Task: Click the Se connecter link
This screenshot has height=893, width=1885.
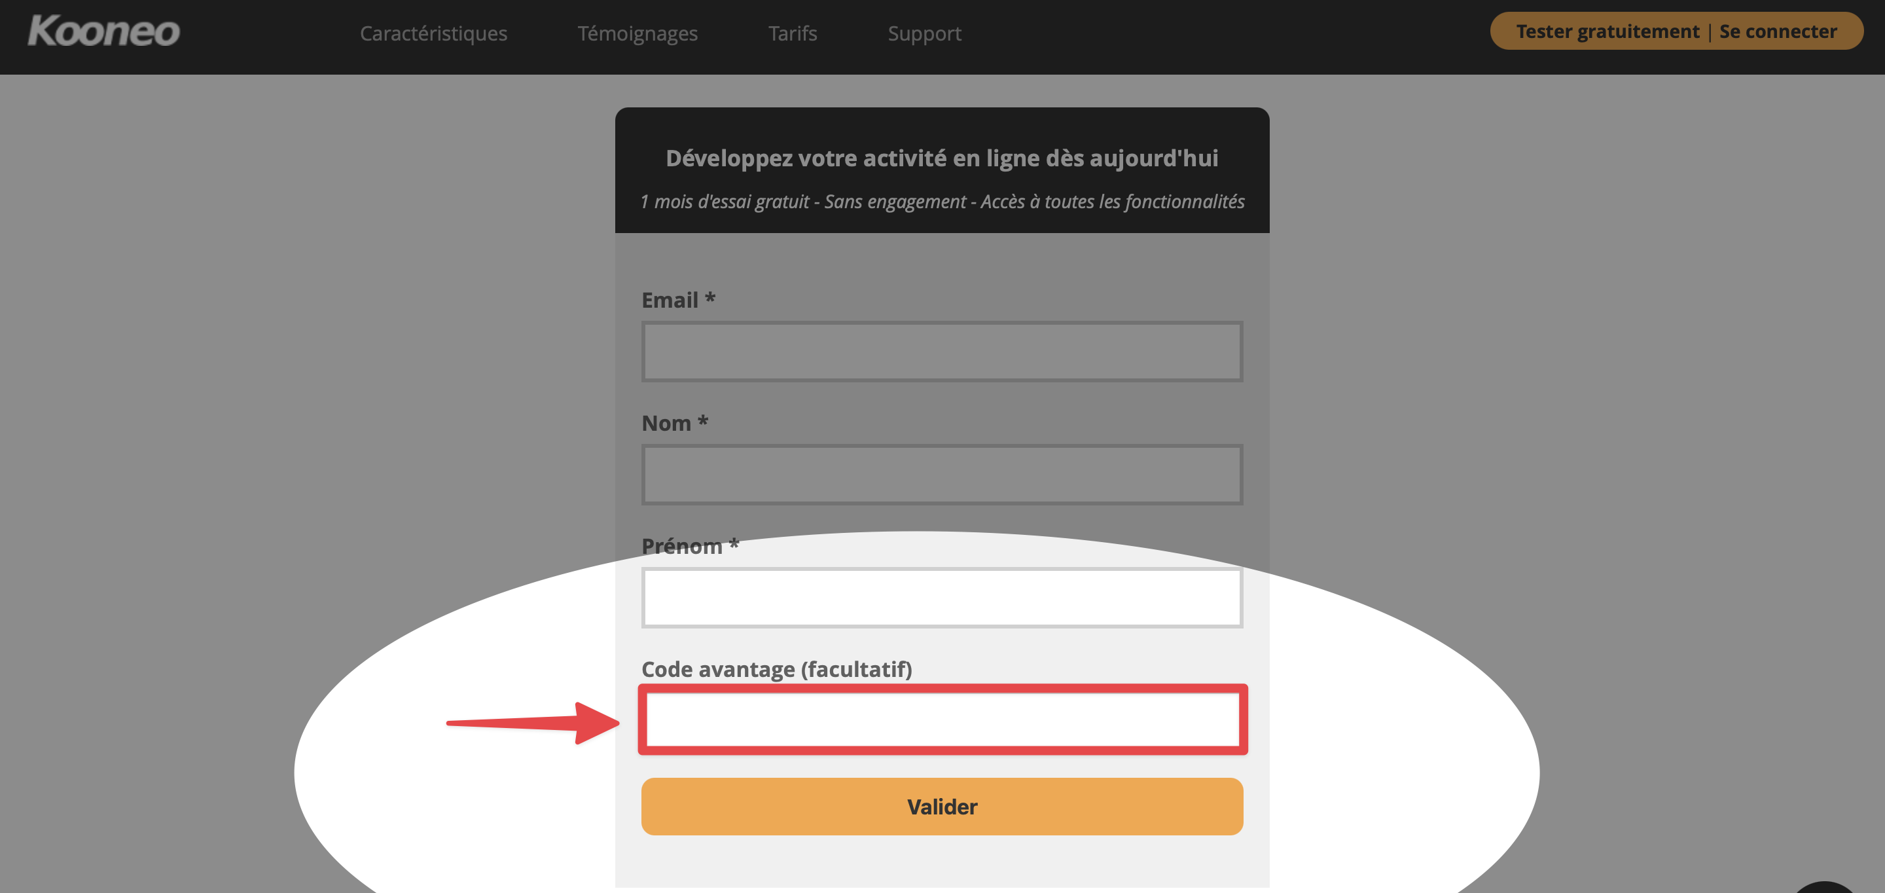Action: click(x=1778, y=31)
